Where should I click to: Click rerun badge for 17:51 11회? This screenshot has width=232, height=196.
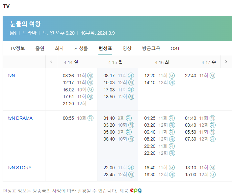point(90,97)
